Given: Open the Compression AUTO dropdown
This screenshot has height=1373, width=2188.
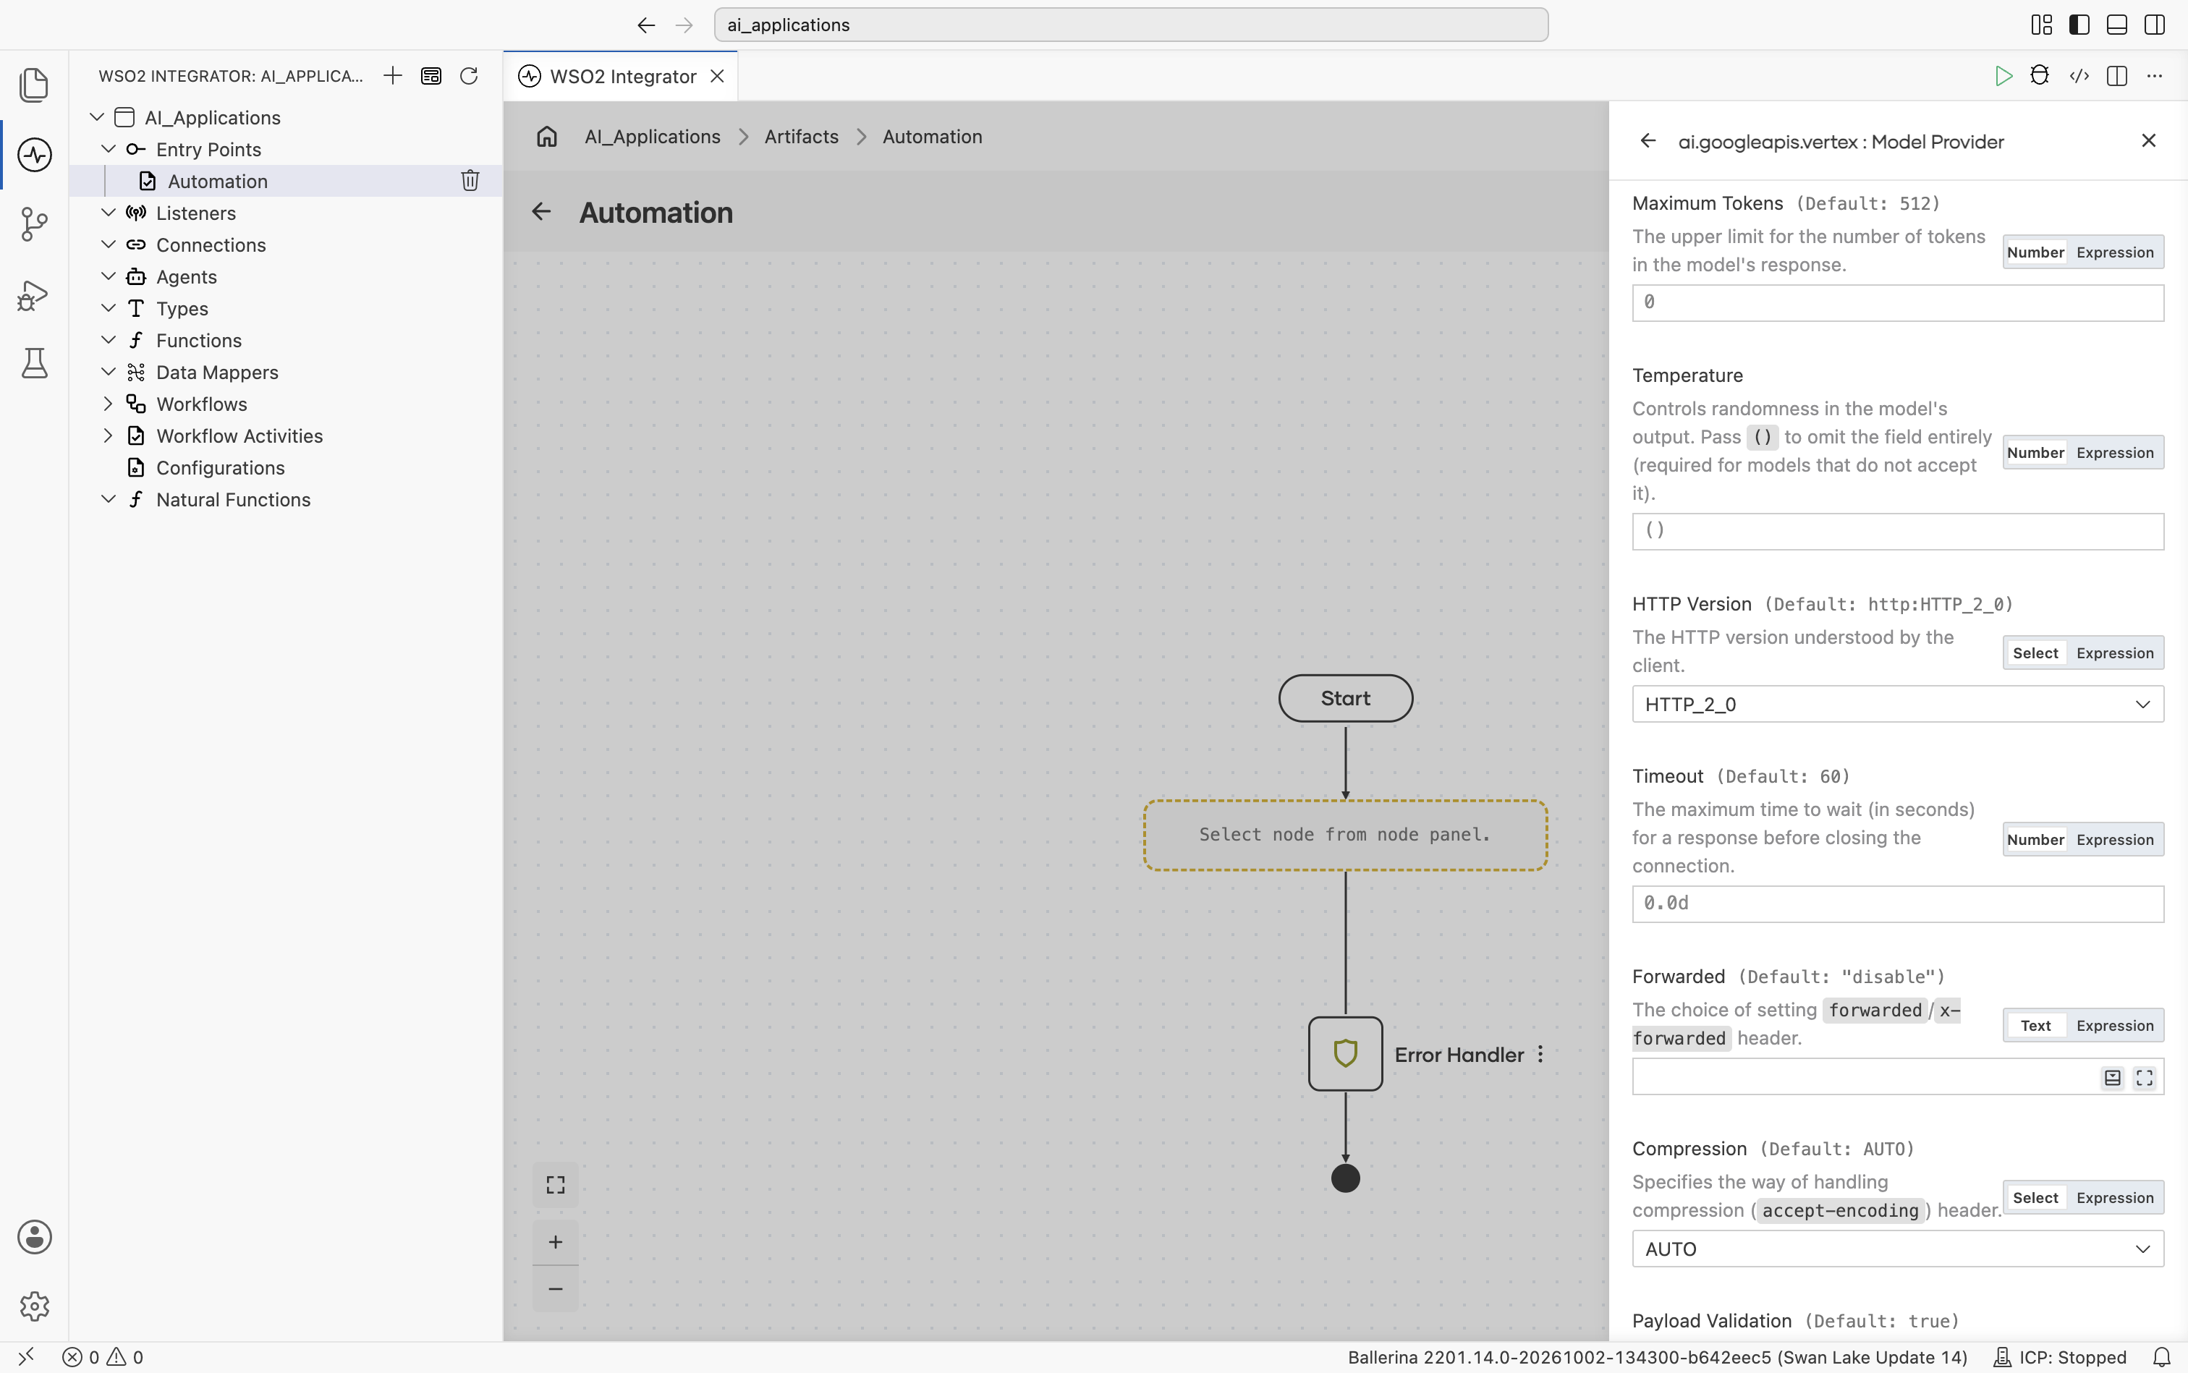Looking at the screenshot, I should (1897, 1249).
